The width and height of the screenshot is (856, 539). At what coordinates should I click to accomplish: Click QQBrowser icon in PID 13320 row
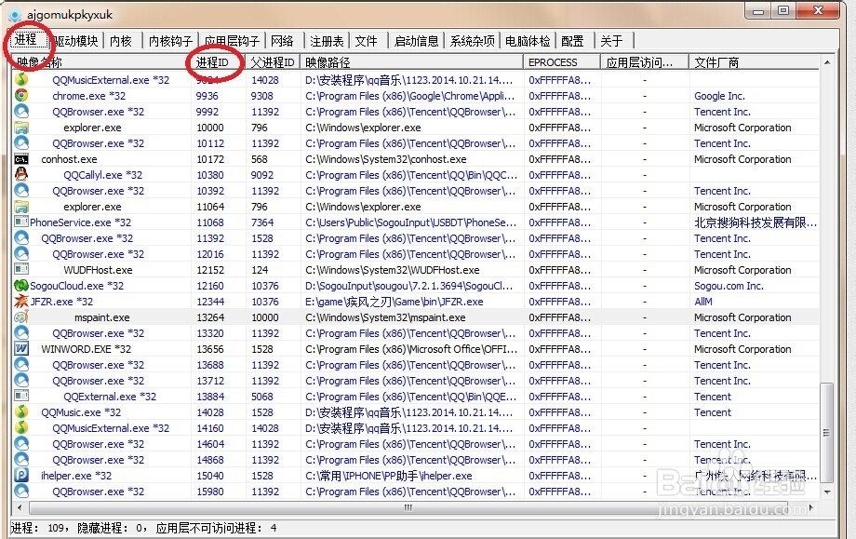tap(21, 333)
